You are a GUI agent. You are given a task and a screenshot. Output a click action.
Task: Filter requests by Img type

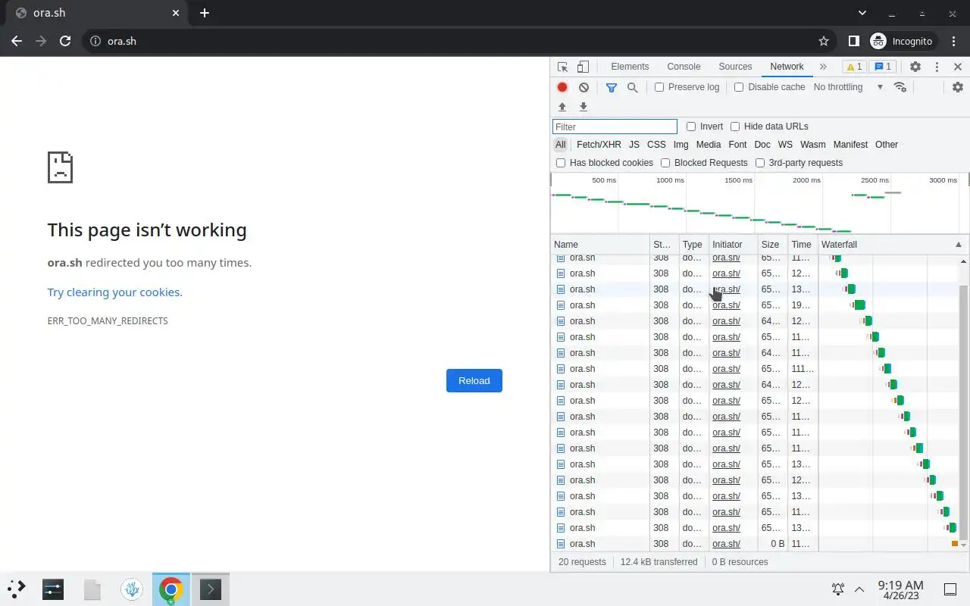tap(681, 145)
